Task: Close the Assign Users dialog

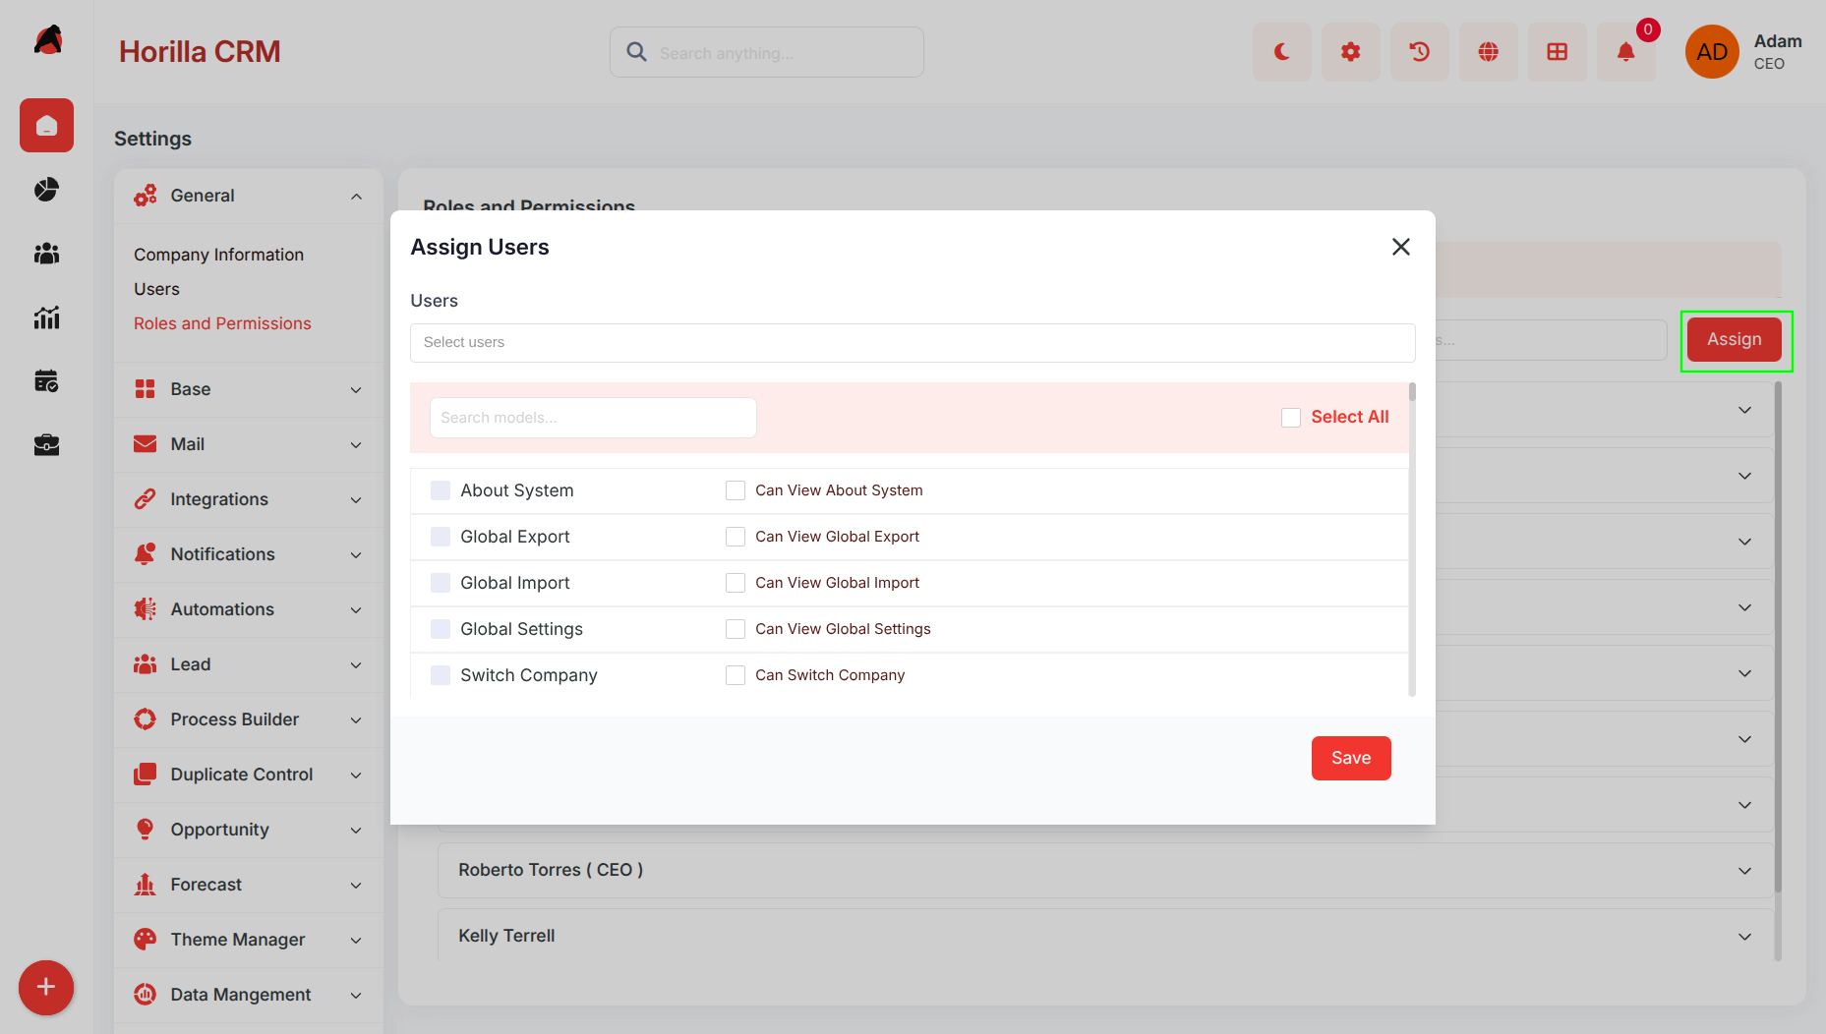Action: 1401,247
